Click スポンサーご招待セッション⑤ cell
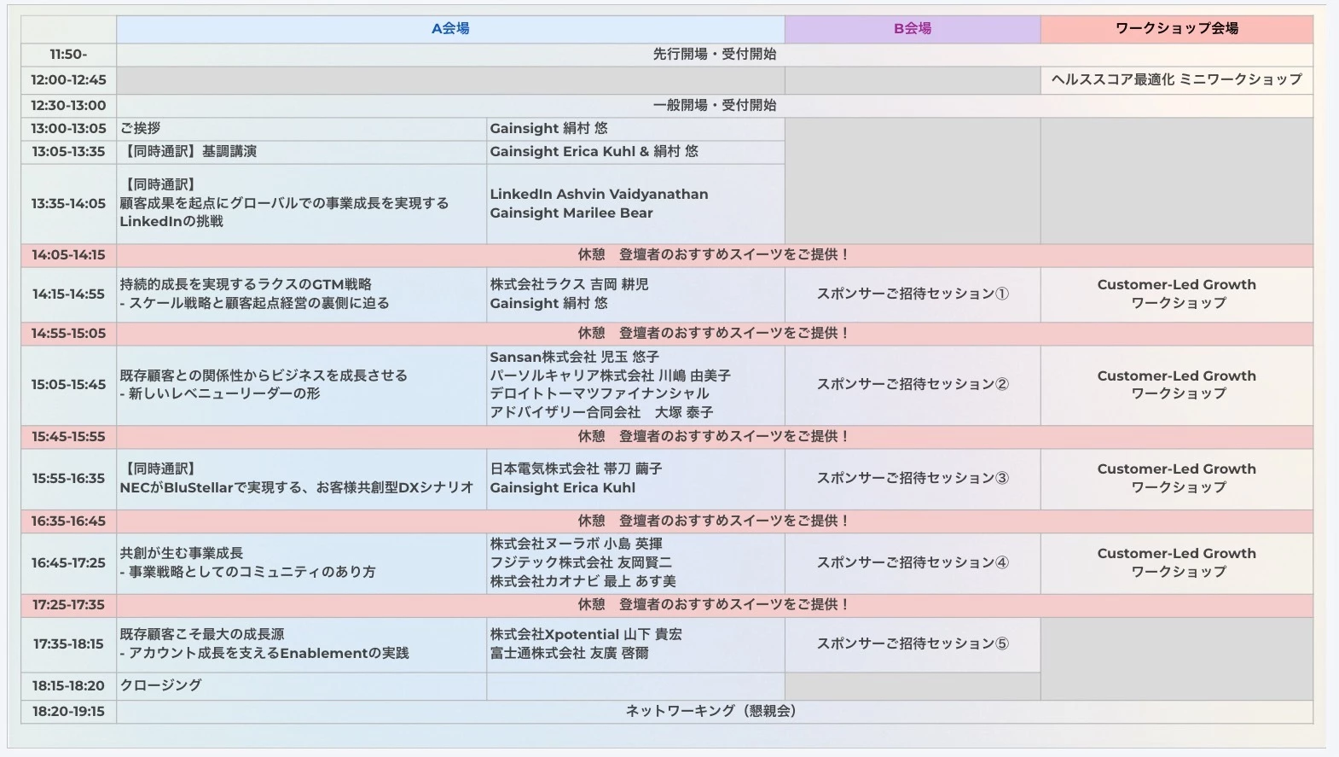This screenshot has height=757, width=1339. [x=913, y=644]
